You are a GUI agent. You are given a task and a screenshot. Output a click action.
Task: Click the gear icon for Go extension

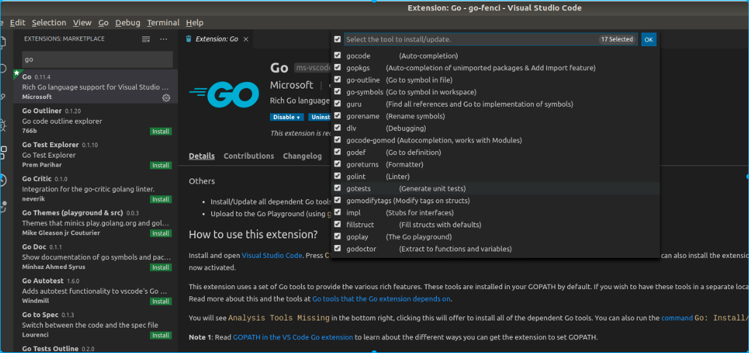(166, 98)
